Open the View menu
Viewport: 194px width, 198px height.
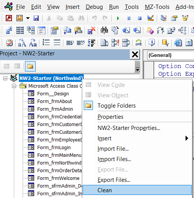pos(53,7)
